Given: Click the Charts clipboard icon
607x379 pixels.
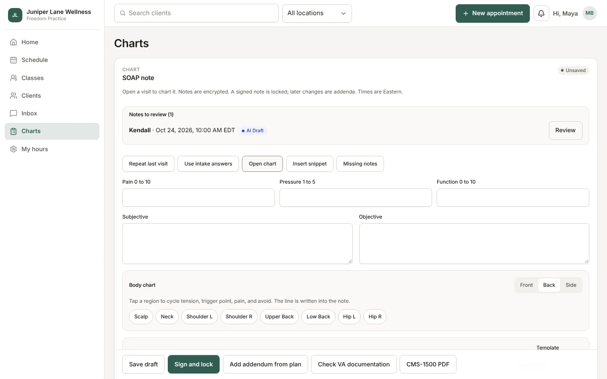Looking at the screenshot, I should 13,131.
